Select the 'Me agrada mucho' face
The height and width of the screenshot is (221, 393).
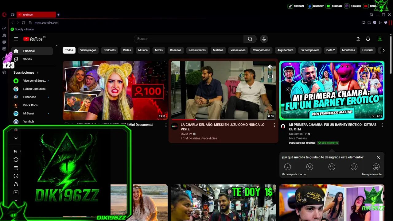[x=376, y=167]
